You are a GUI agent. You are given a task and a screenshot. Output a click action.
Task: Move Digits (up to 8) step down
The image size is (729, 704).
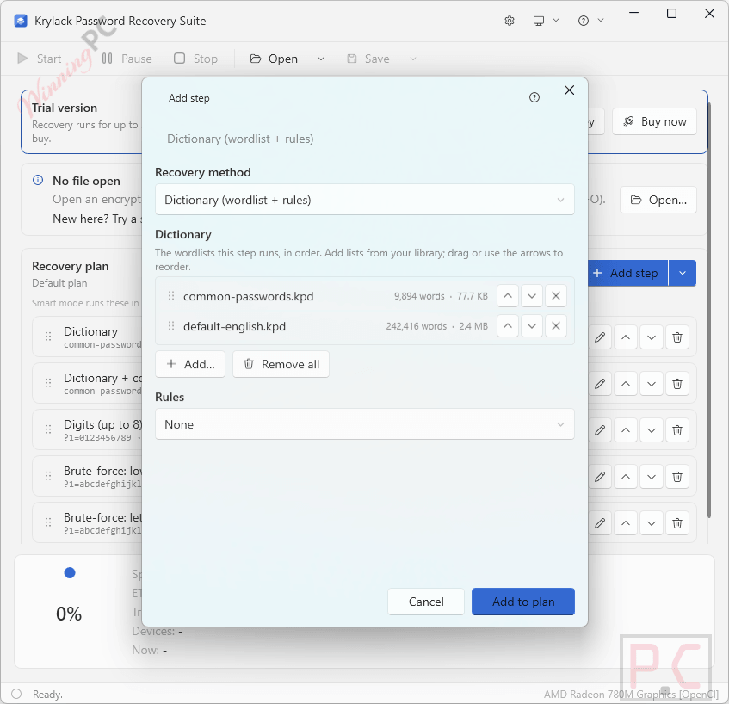click(652, 430)
